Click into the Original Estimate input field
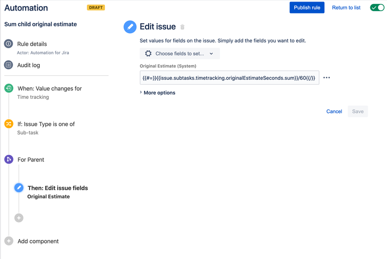Viewport: 387px width, 259px height. point(229,78)
